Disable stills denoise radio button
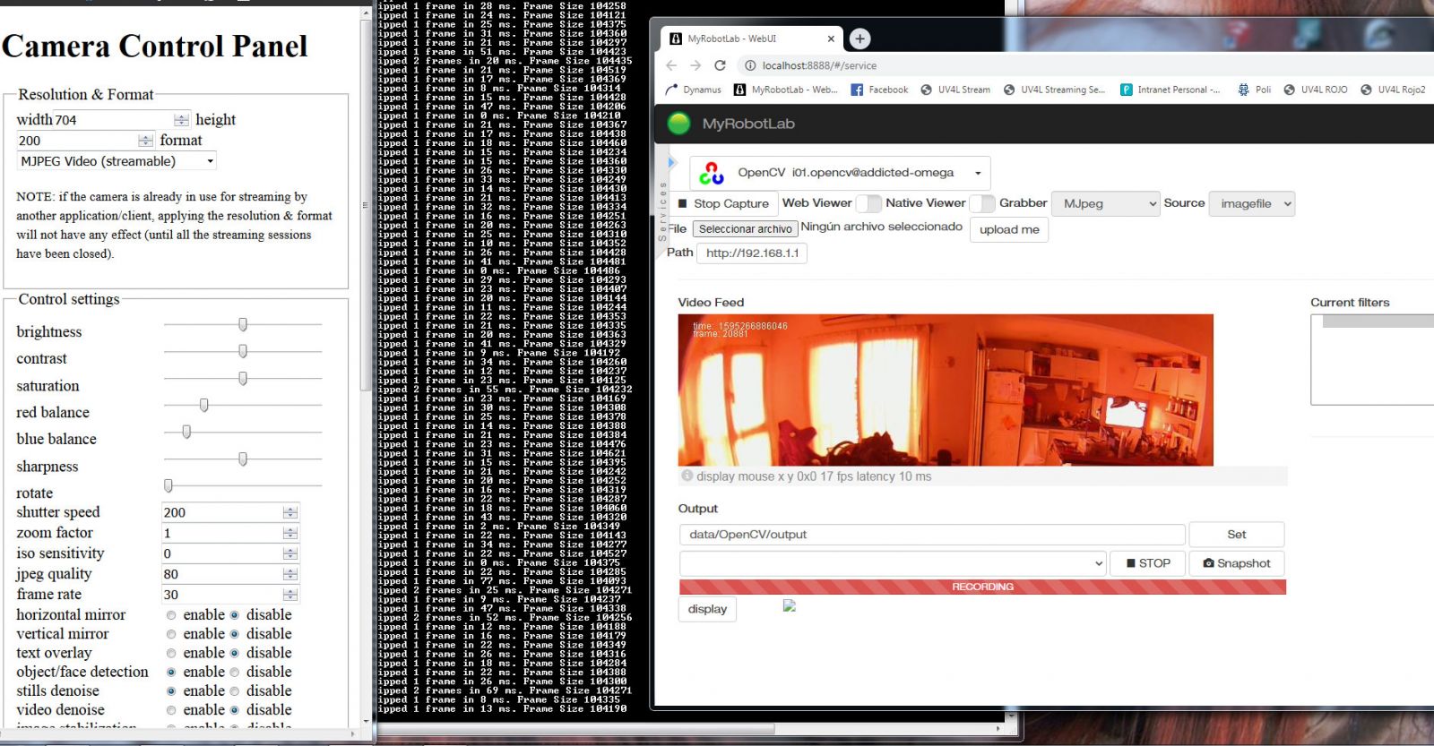The height and width of the screenshot is (746, 1434). click(x=235, y=691)
